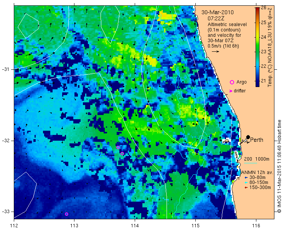Click the Argo float marker near 113 -33

click(x=66, y=214)
